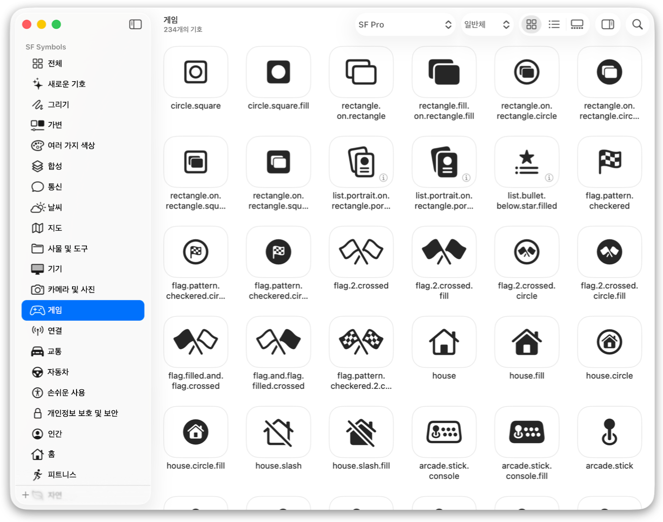Open the SF Pro font dropdown
Screen dimensions: 663x522
point(405,25)
